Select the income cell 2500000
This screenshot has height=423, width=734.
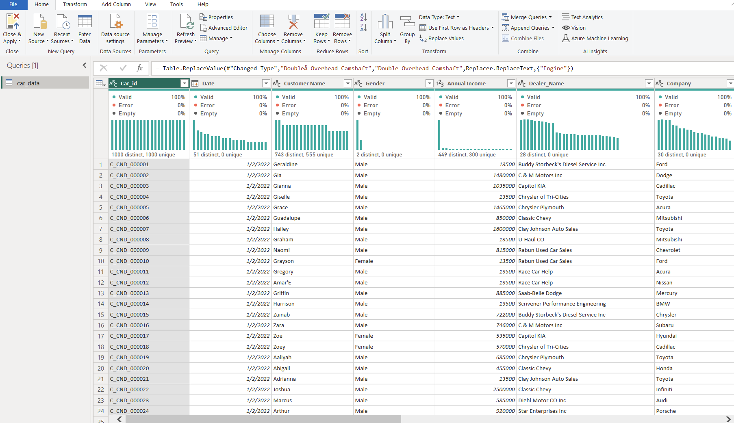(x=476, y=389)
